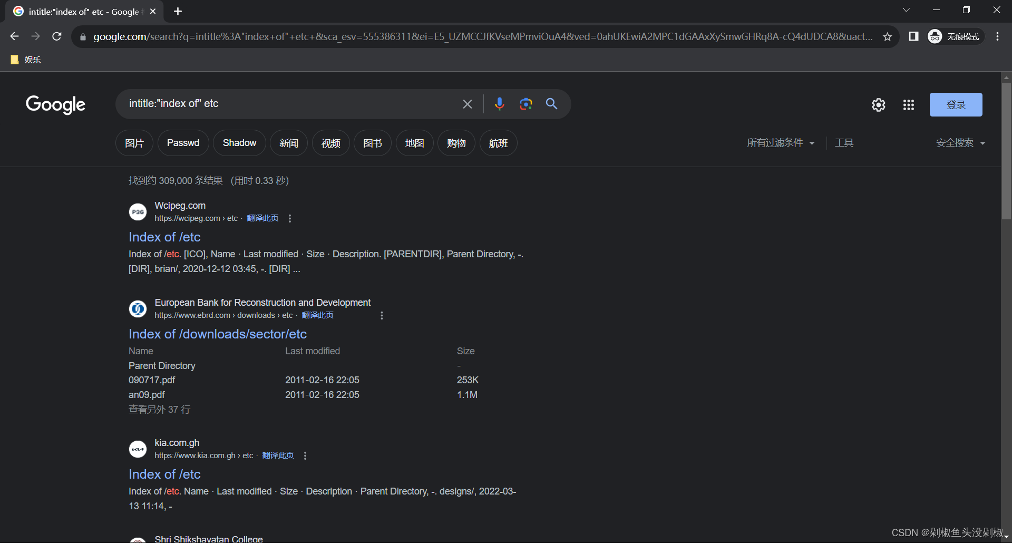This screenshot has width=1012, height=543.
Task: Click the Shri Shikshayatan College site name
Action: click(209, 539)
